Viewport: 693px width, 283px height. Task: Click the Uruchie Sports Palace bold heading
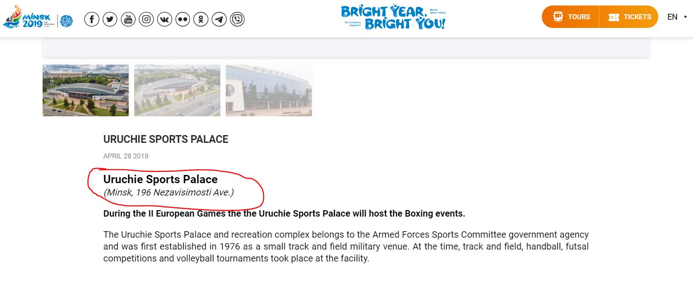160,179
